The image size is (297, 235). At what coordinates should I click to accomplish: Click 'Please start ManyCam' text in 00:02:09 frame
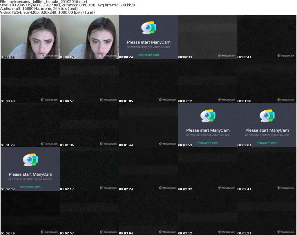[x=30, y=174]
